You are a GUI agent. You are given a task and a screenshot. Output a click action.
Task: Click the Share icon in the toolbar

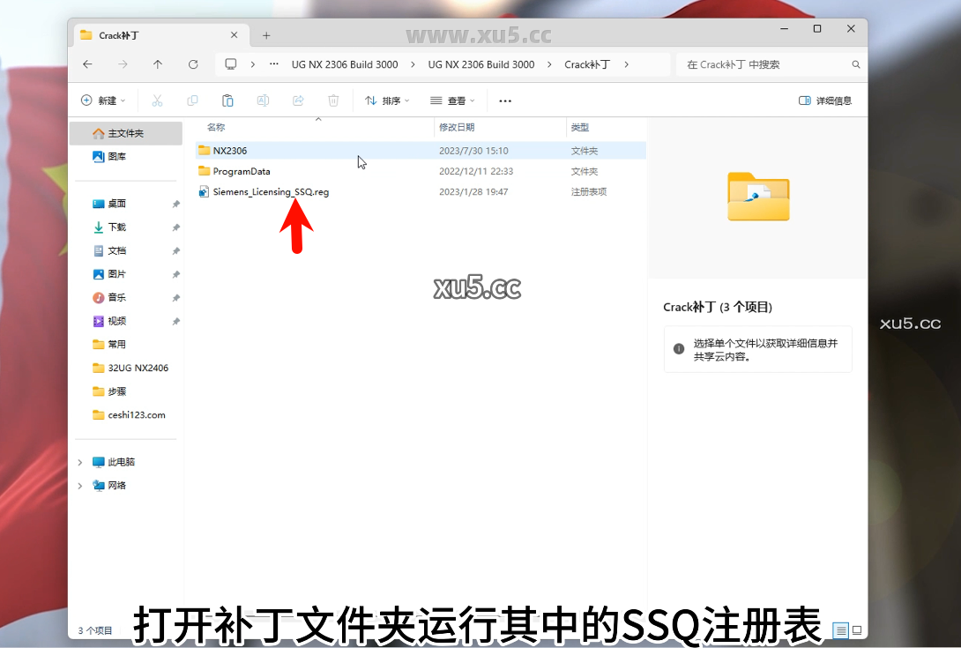tap(298, 101)
